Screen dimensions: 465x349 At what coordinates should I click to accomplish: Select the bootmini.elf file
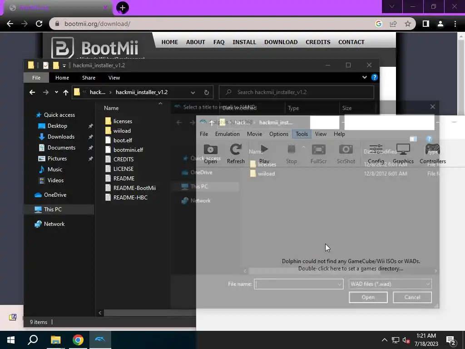tap(124, 150)
